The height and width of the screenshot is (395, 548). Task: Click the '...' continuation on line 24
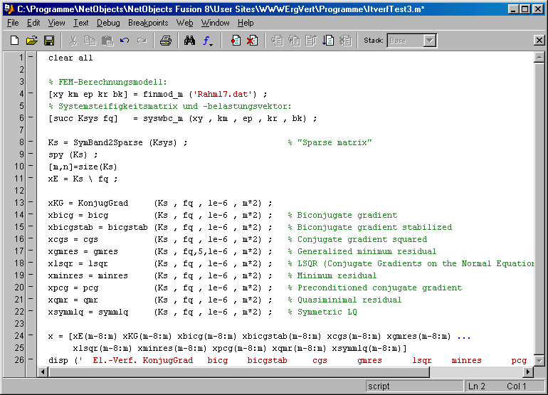click(464, 337)
